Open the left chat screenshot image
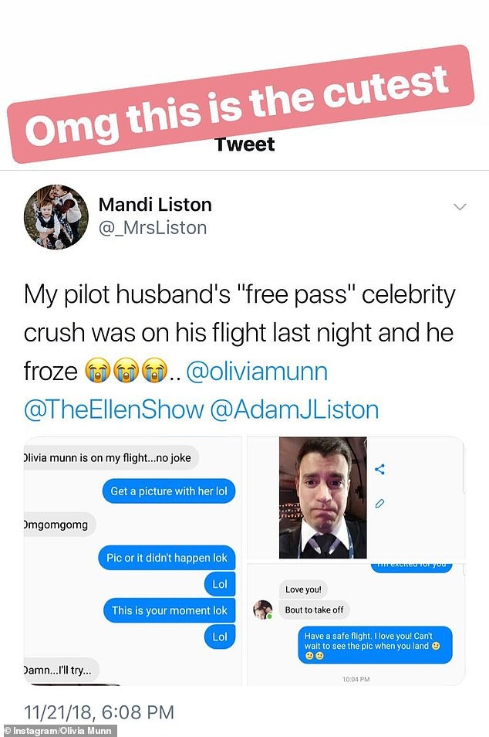The width and height of the screenshot is (489, 737). 133,561
